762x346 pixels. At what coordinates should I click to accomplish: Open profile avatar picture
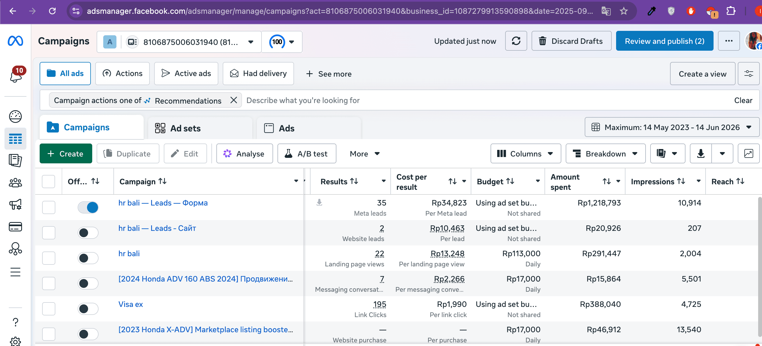click(753, 41)
